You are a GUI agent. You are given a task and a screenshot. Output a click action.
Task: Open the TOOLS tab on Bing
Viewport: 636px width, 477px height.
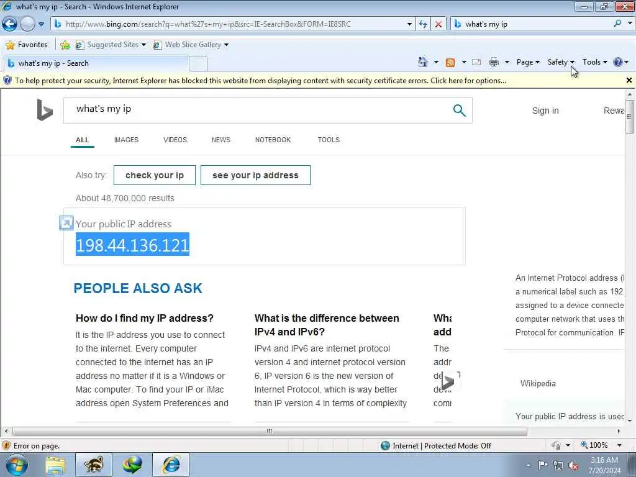tap(329, 140)
